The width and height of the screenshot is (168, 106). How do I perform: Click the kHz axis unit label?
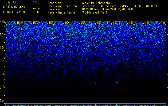click(2, 21)
